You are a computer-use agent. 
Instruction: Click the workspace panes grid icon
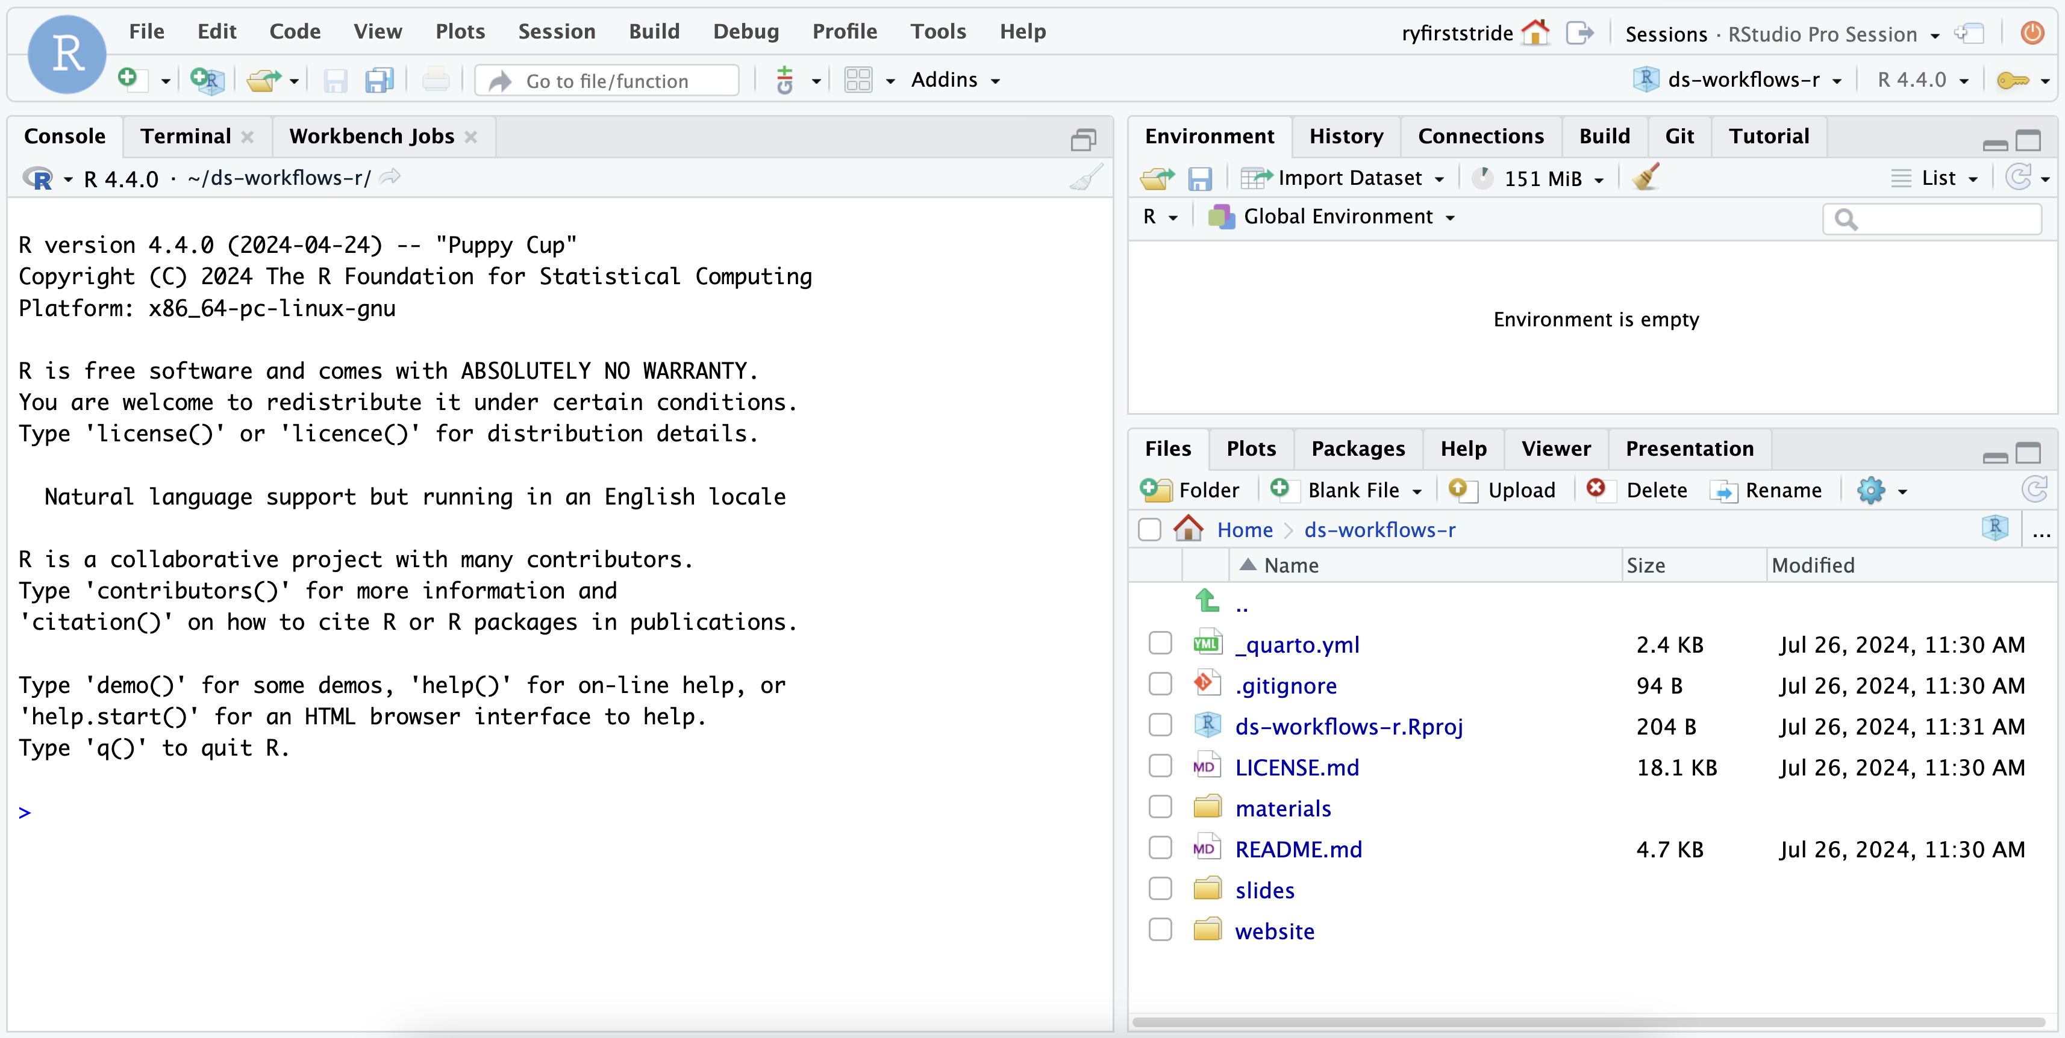click(858, 79)
